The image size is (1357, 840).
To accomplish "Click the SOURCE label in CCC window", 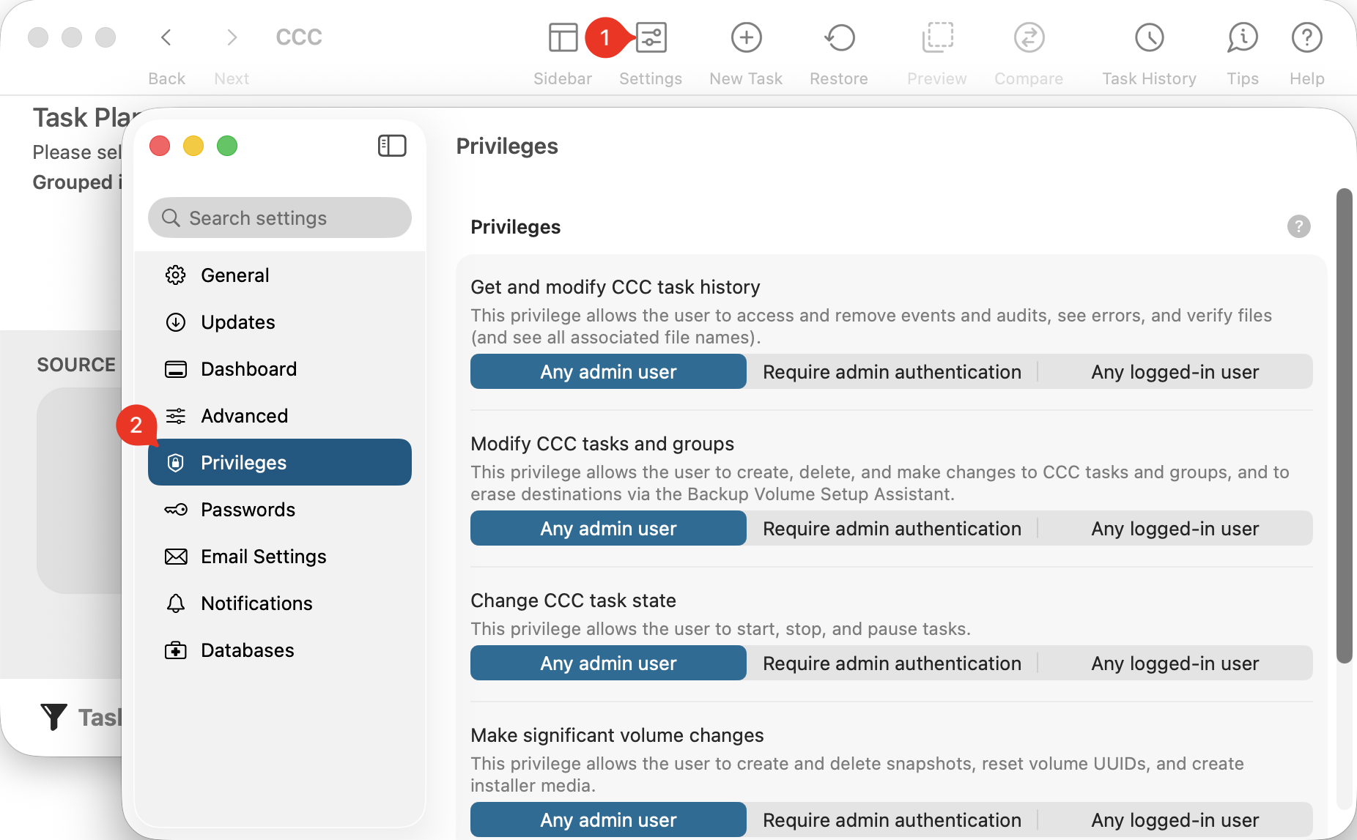I will tap(76, 365).
